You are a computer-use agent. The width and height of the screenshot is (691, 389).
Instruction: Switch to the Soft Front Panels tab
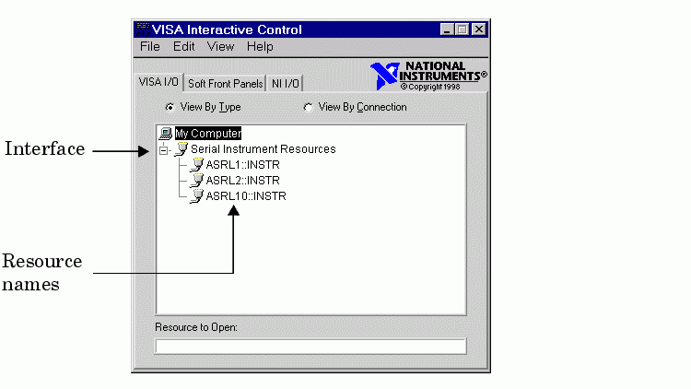click(x=225, y=83)
